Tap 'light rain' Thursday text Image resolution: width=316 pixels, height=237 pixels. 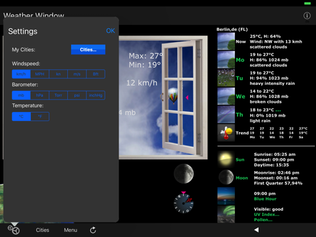[260, 121]
